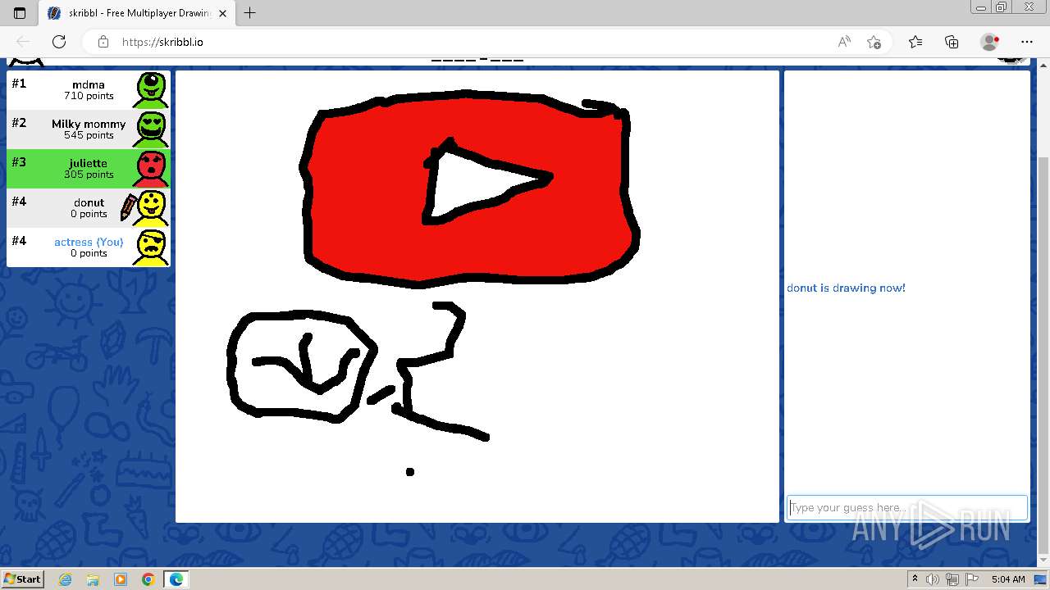Image resolution: width=1050 pixels, height=590 pixels.
Task: View site information padlock icon
Action: tap(103, 42)
